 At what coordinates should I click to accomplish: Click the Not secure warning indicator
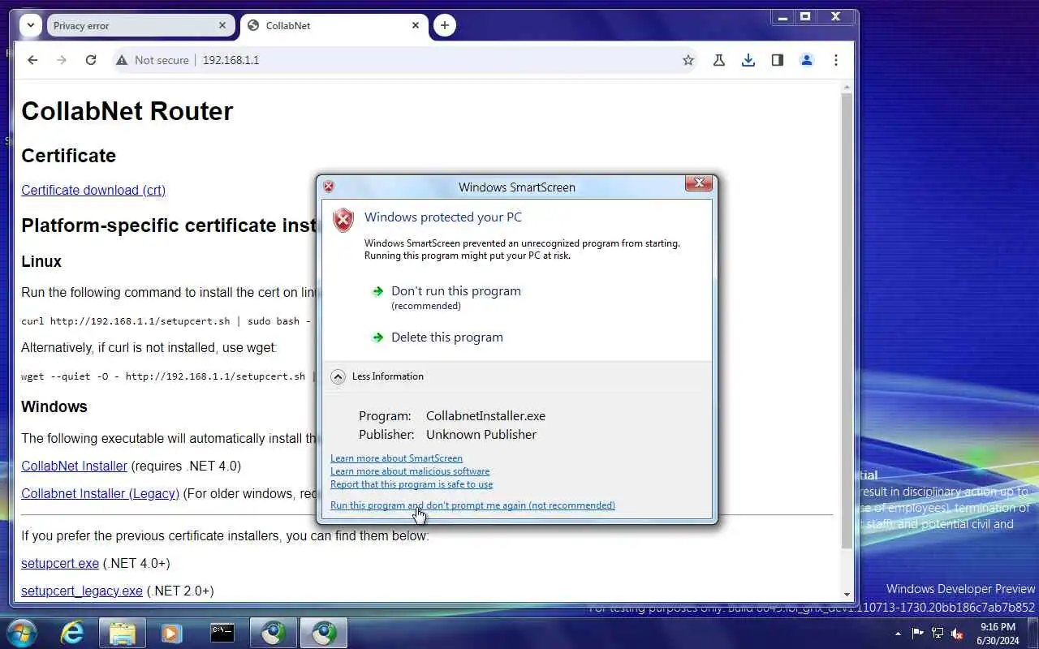[153, 60]
